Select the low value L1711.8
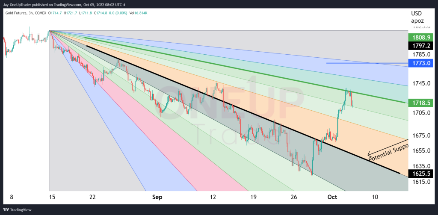Screen dimensions: 438x215 (86, 13)
